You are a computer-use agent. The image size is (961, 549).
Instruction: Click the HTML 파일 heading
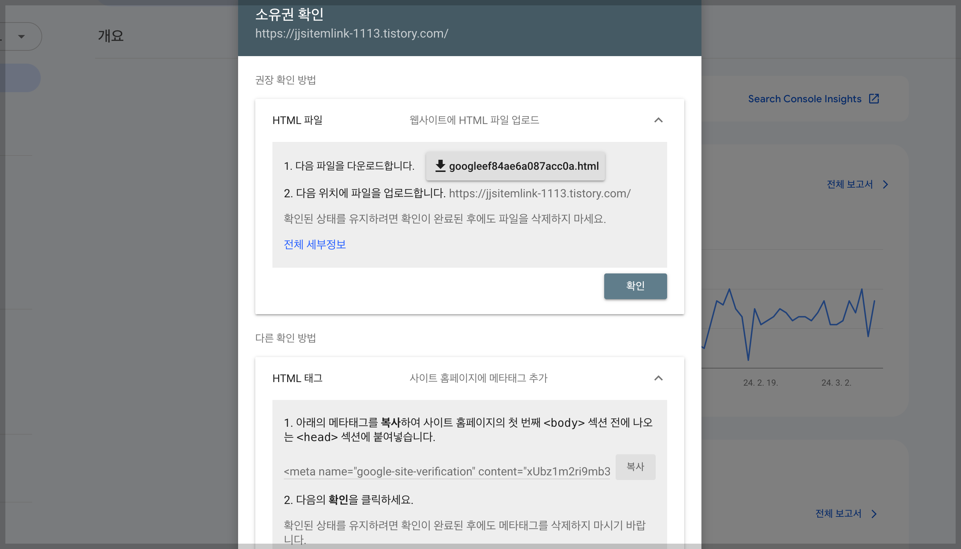tap(297, 120)
